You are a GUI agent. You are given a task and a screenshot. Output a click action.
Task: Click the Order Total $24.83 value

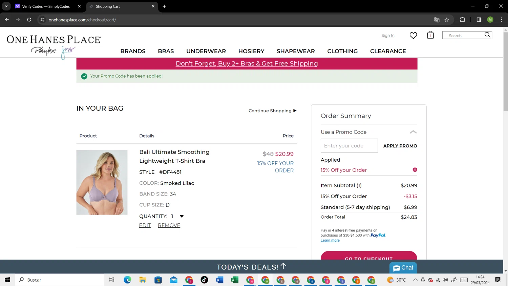pos(409,217)
